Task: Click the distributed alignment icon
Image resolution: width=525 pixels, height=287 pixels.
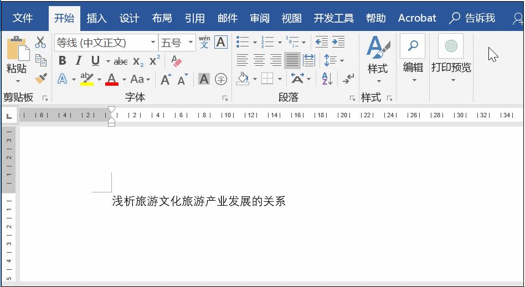Action: 308,60
